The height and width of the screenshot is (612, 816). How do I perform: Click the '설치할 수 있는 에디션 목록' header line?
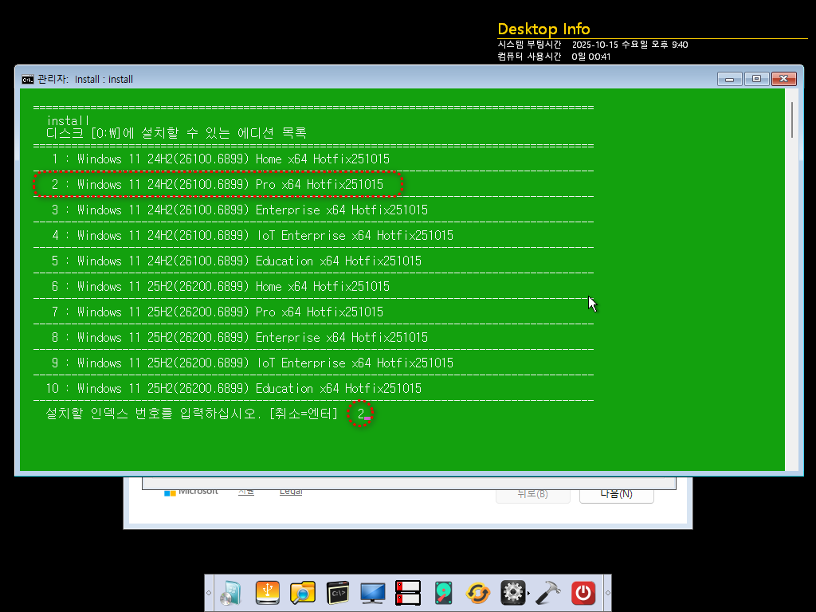176,133
